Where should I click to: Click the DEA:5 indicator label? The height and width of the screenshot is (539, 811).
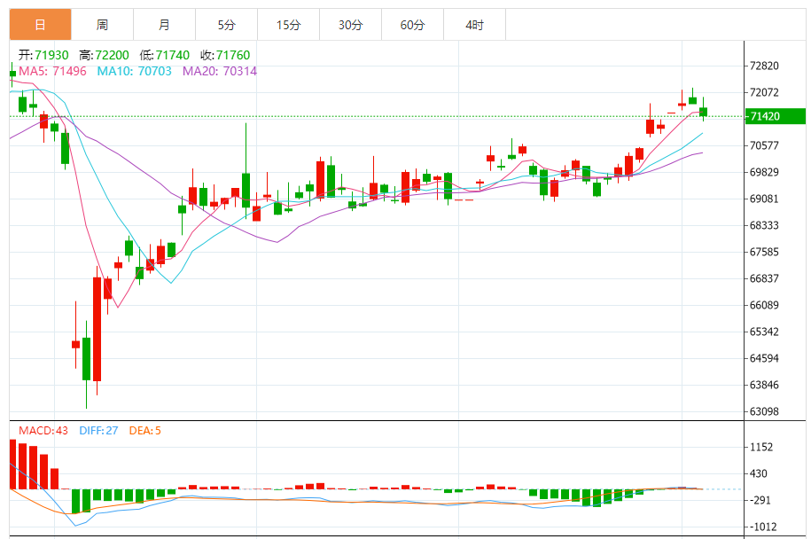point(144,430)
